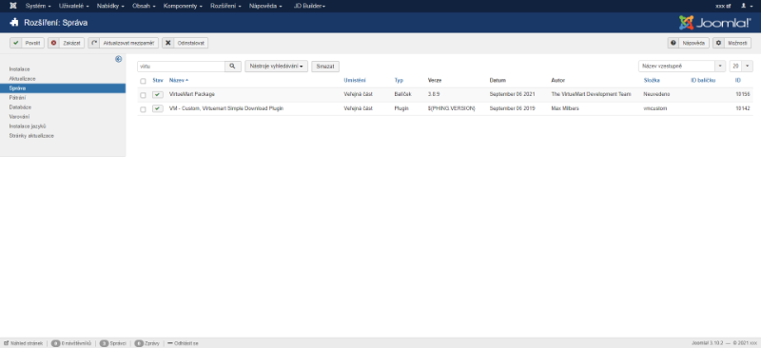
Task: Click the 'VirtueMart Package' name cell
Action: point(192,94)
